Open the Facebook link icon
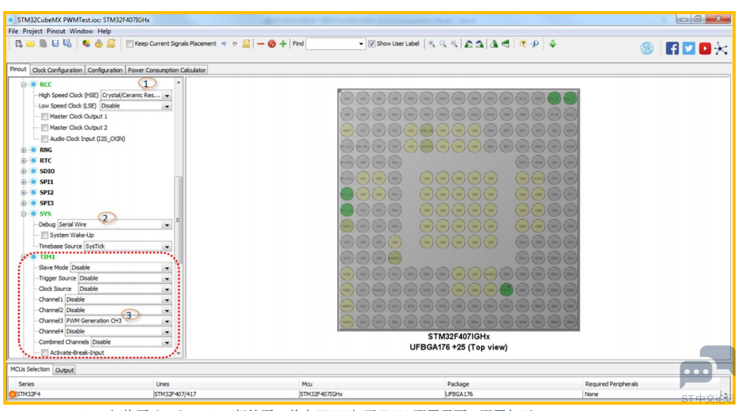 tap(672, 48)
